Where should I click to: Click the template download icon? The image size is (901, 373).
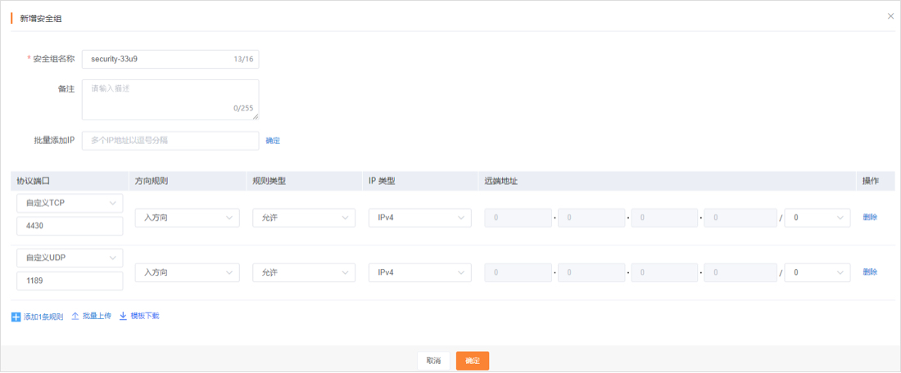click(x=123, y=316)
